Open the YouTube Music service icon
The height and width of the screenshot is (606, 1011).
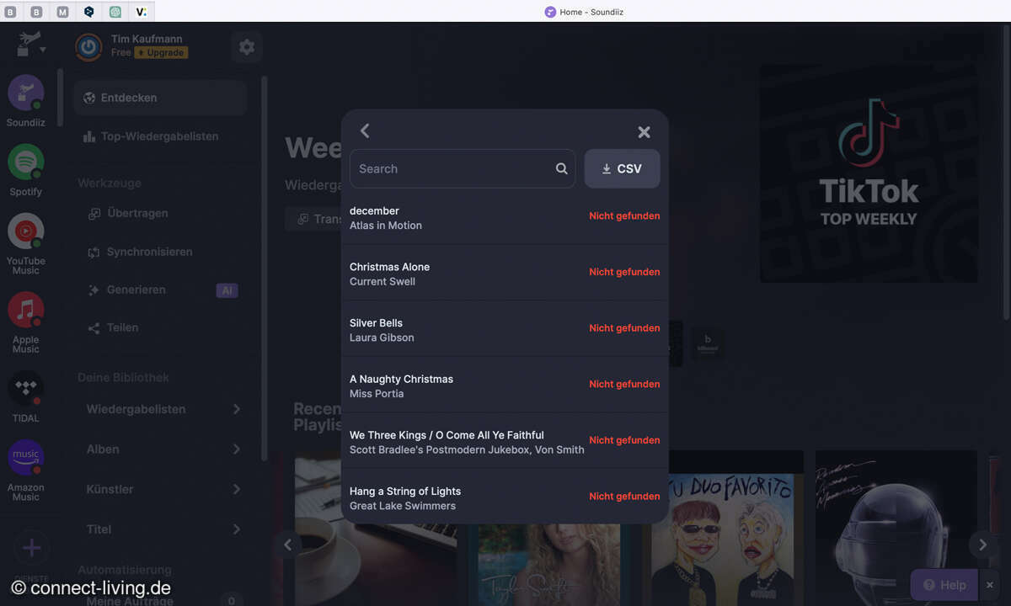[x=26, y=231]
